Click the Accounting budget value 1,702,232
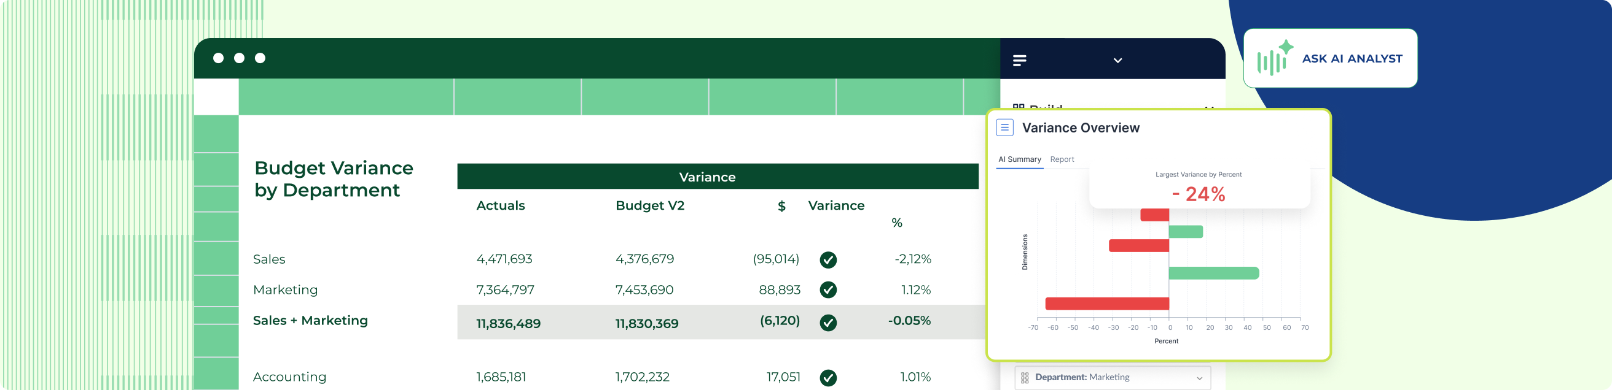Screen dimensions: 1612x390 pyautogui.click(x=643, y=377)
